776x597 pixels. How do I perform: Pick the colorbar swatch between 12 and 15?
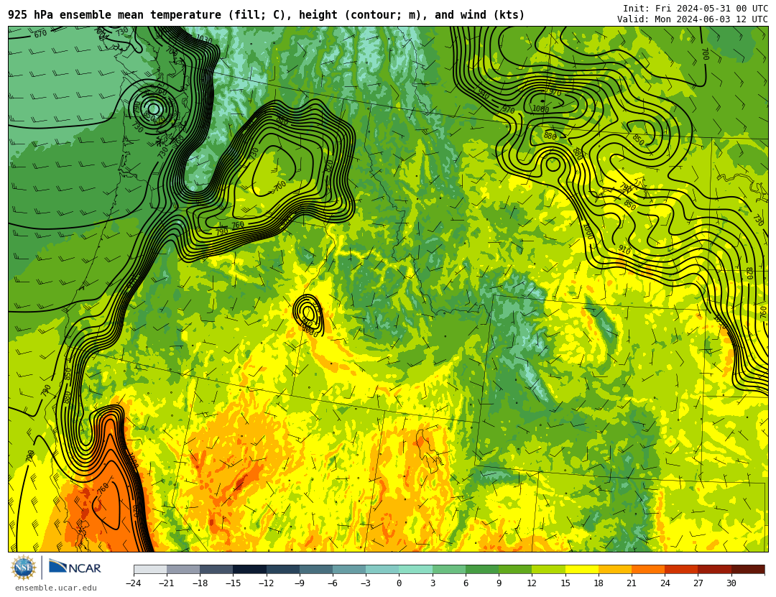pyautogui.click(x=548, y=569)
